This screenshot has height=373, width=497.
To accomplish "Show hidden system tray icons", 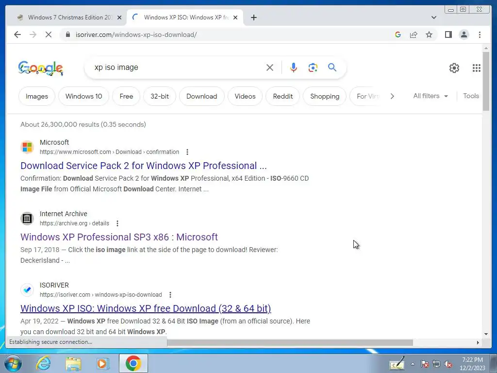I will (x=413, y=364).
